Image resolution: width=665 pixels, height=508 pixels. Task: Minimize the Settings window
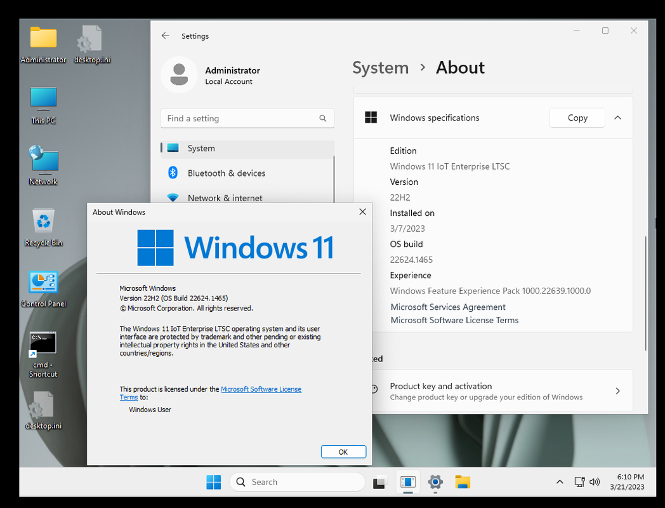(577, 30)
